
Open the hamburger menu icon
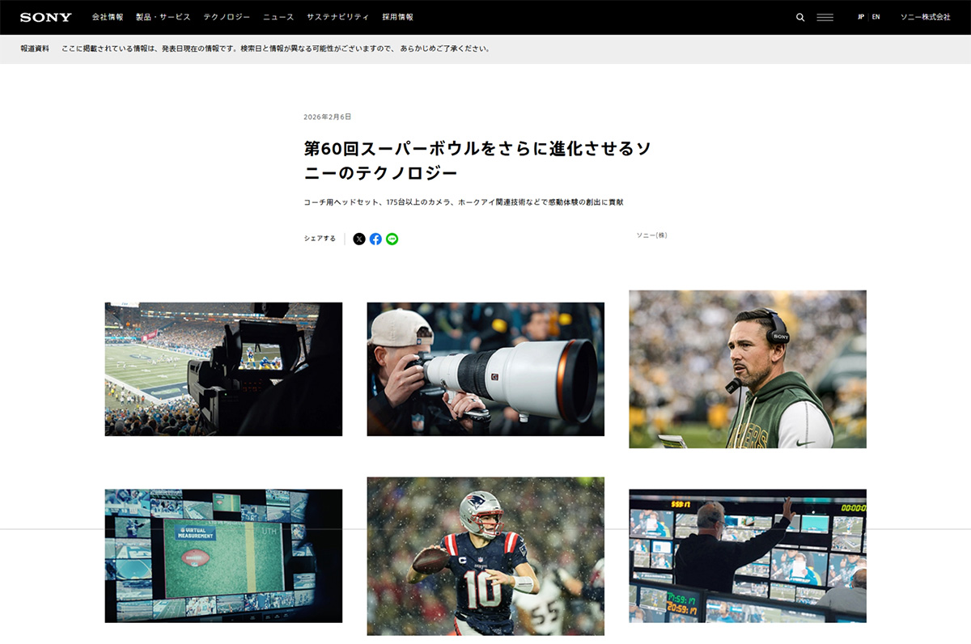click(x=825, y=17)
